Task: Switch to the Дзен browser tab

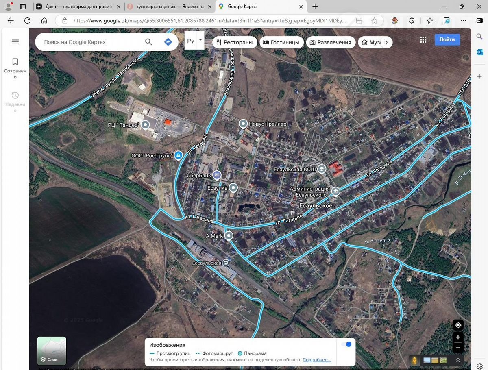Action: click(77, 7)
